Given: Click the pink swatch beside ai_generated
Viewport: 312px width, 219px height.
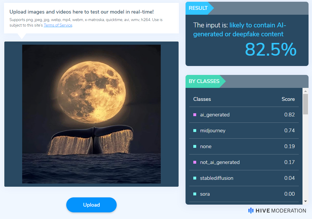Looking at the screenshot, I should (x=195, y=115).
